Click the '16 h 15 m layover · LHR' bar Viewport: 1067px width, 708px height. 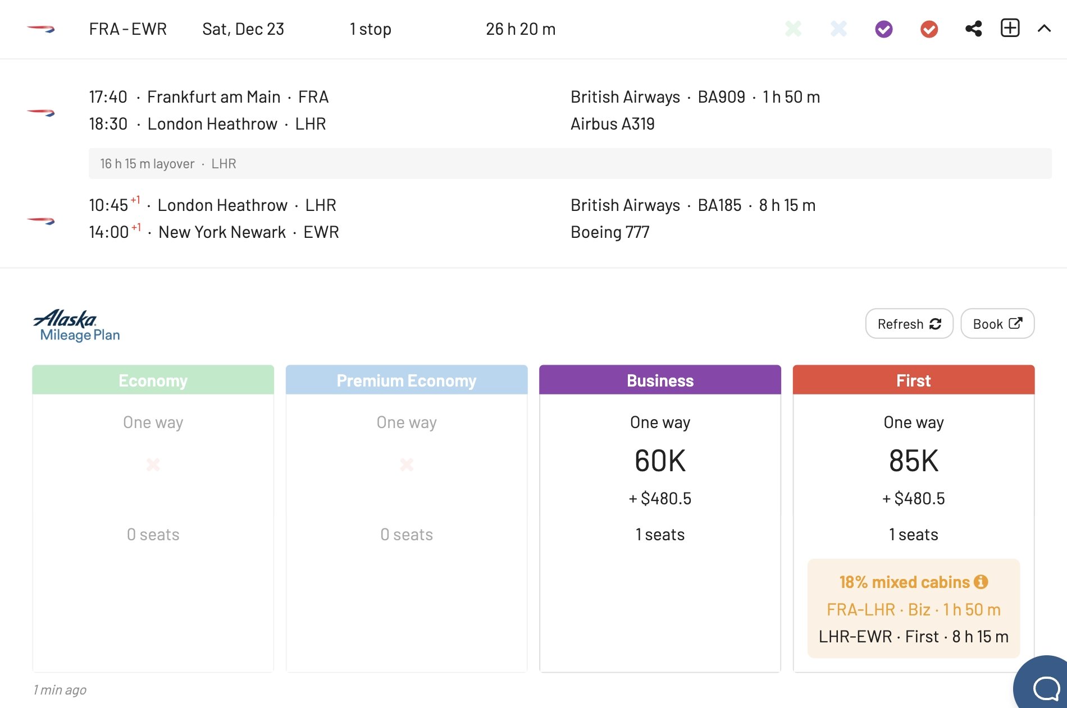(570, 163)
